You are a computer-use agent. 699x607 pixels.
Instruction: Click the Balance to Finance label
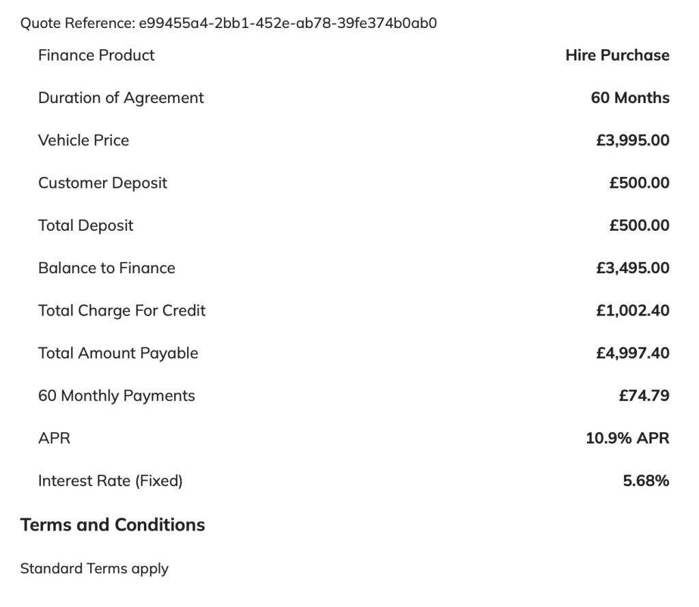tap(106, 268)
